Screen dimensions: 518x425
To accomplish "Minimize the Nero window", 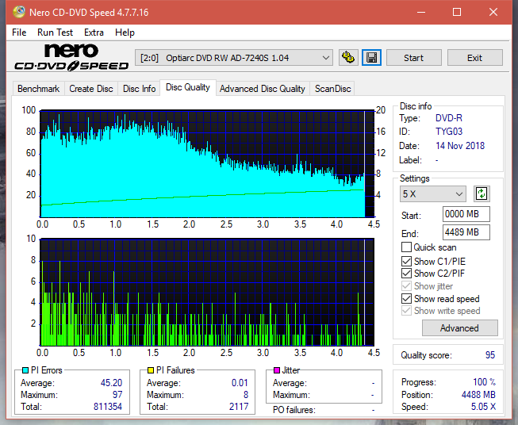I will 421,12.
